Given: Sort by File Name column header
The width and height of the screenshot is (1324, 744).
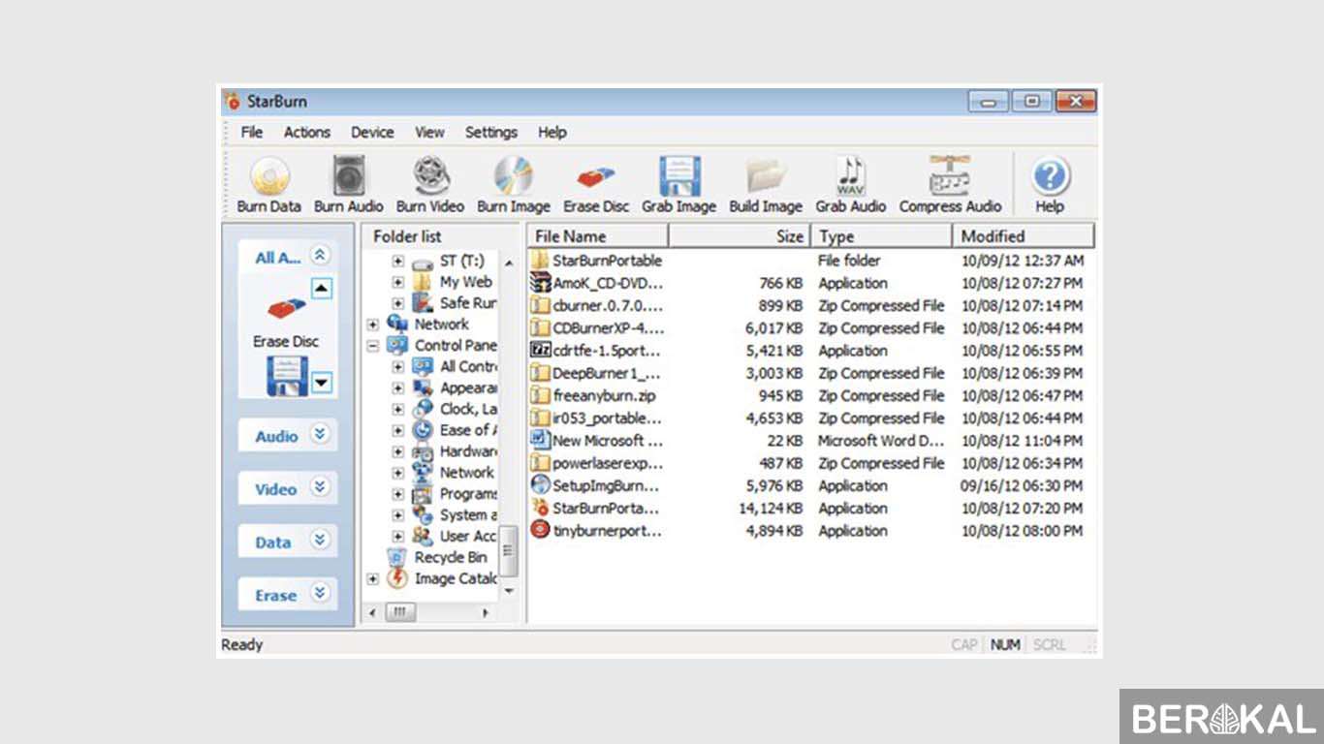Looking at the screenshot, I should (x=598, y=236).
